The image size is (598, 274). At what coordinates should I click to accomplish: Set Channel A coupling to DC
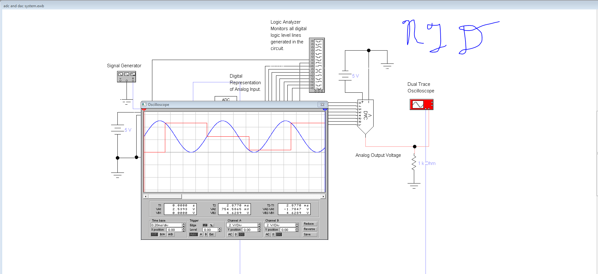click(x=241, y=234)
